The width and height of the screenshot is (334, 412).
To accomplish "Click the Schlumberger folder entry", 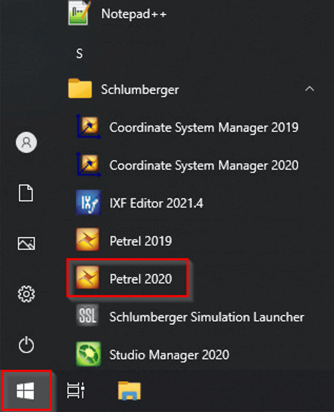I will (139, 89).
